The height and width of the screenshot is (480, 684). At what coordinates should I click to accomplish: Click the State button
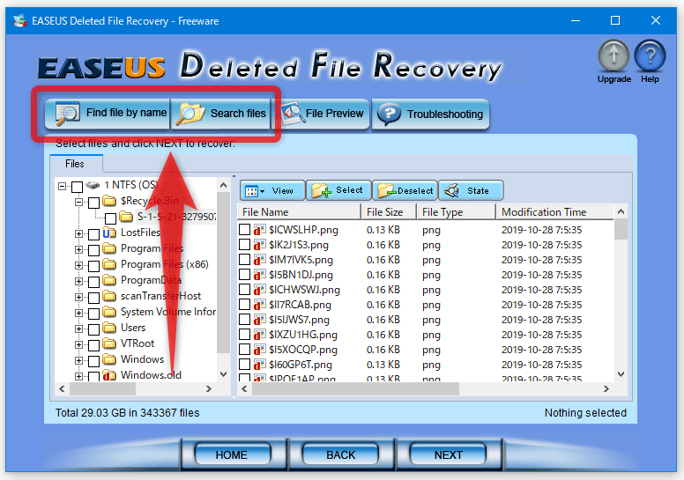(x=471, y=190)
